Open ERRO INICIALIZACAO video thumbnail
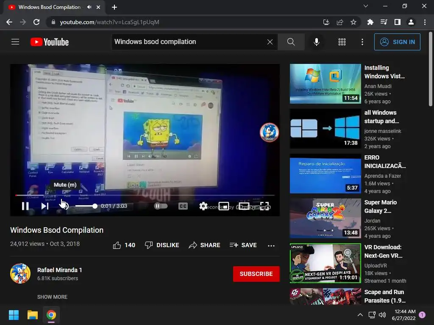Screen dimensions: 434x325 click(325, 174)
